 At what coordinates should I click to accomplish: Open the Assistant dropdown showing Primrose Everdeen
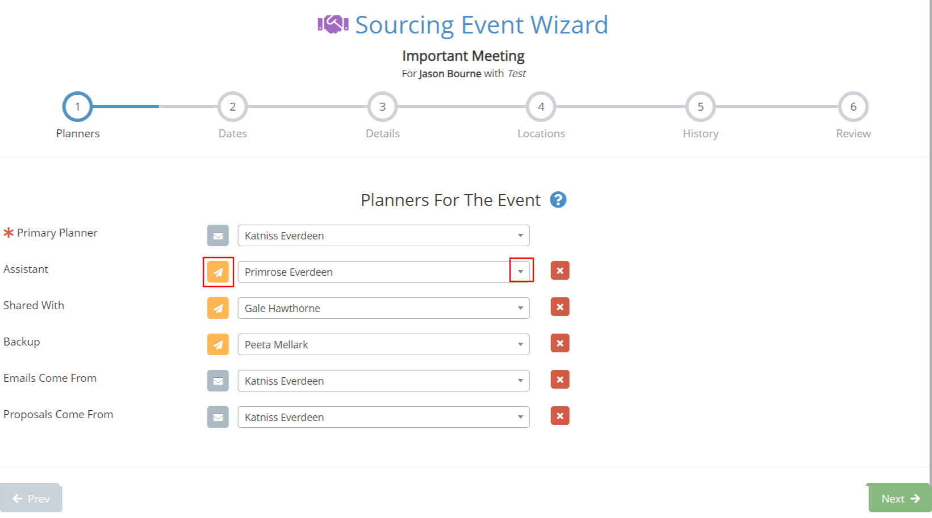[520, 272]
